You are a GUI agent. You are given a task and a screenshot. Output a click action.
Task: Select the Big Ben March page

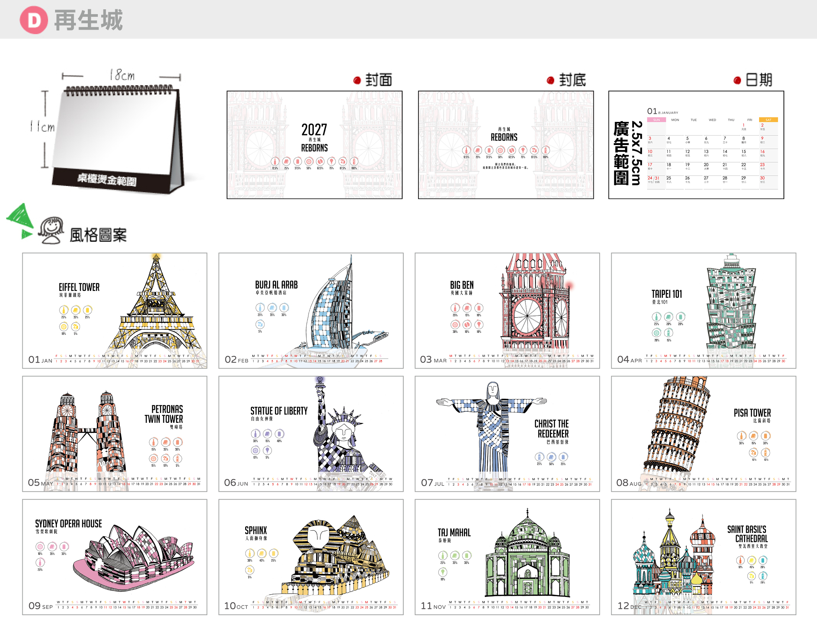tap(507, 310)
